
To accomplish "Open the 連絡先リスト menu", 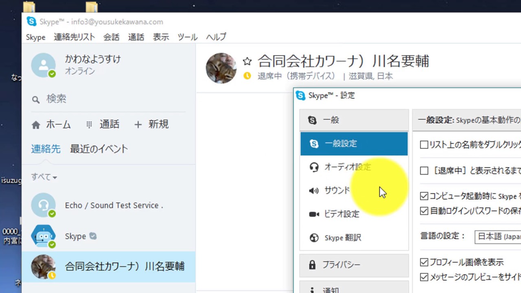I will coord(74,37).
